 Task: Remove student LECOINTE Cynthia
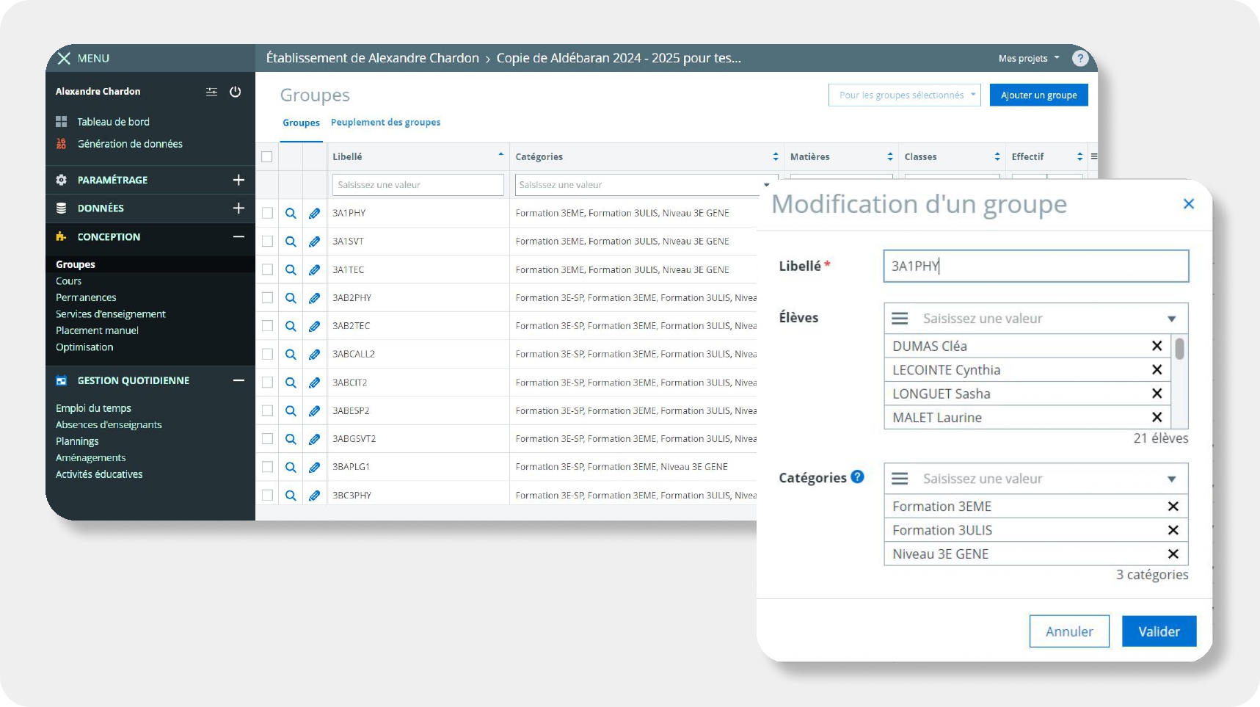pos(1157,369)
